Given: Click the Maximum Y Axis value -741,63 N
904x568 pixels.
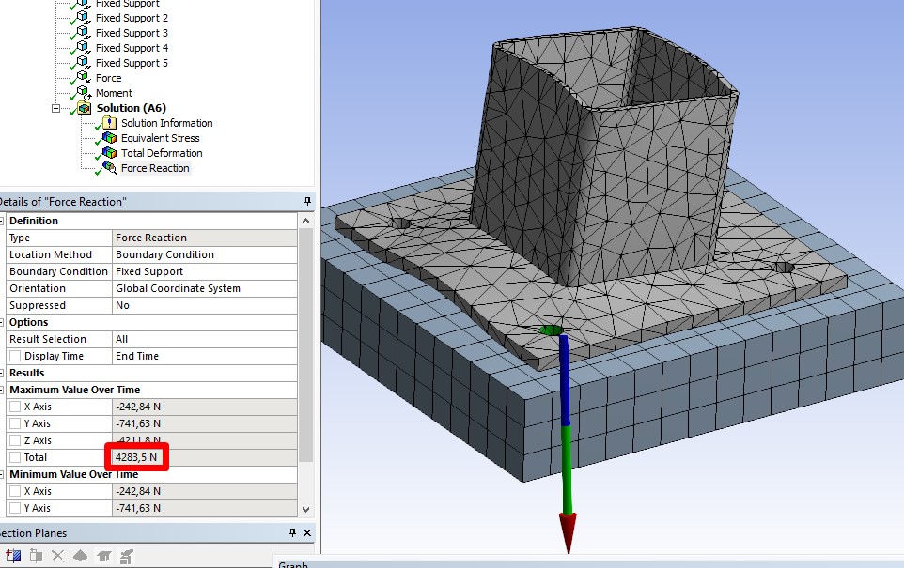Looking at the screenshot, I should 205,423.
